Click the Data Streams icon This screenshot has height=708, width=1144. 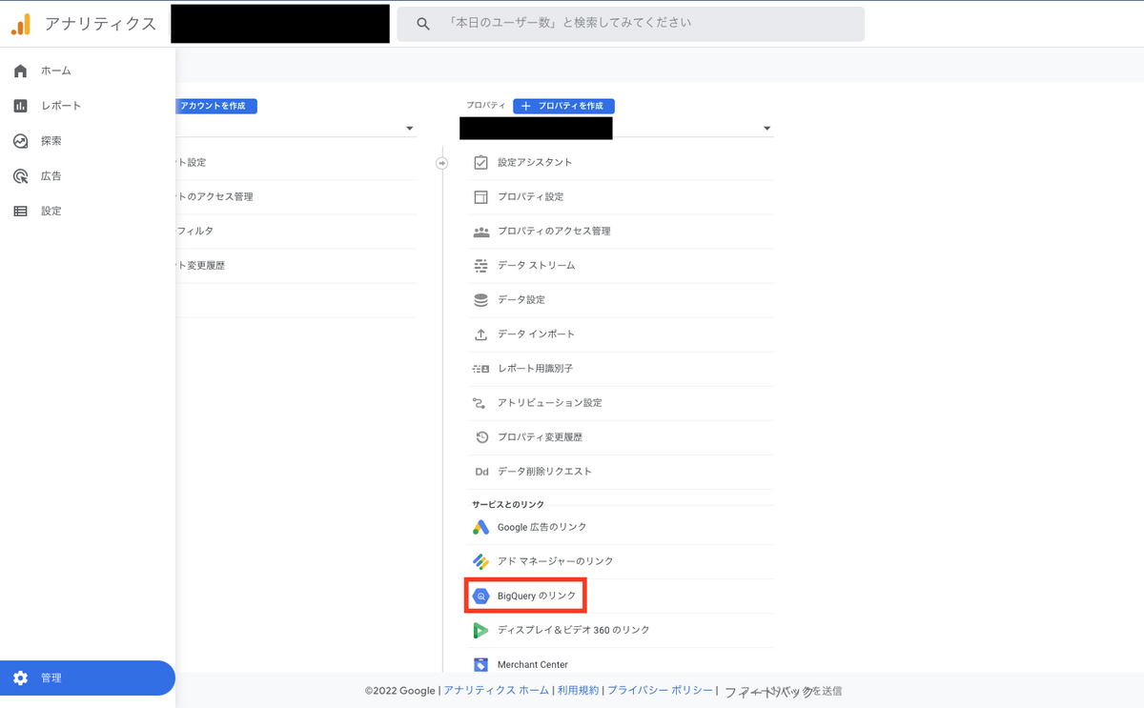pyautogui.click(x=480, y=266)
